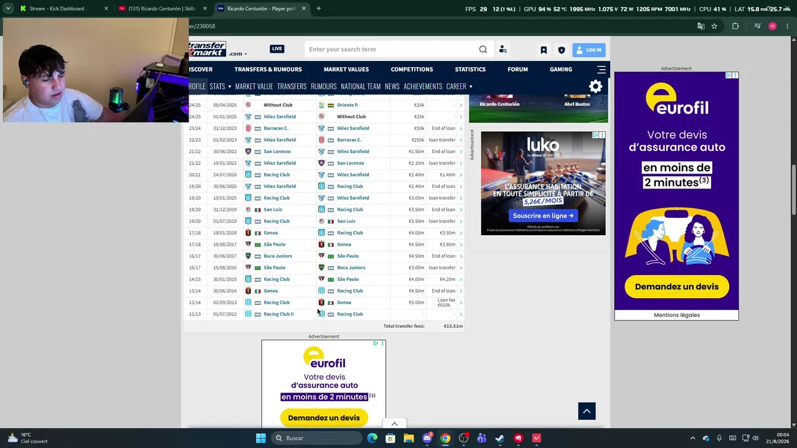This screenshot has height=448, width=797.
Task: Click Souscrire en ligne on Luko ad
Action: tap(543, 216)
